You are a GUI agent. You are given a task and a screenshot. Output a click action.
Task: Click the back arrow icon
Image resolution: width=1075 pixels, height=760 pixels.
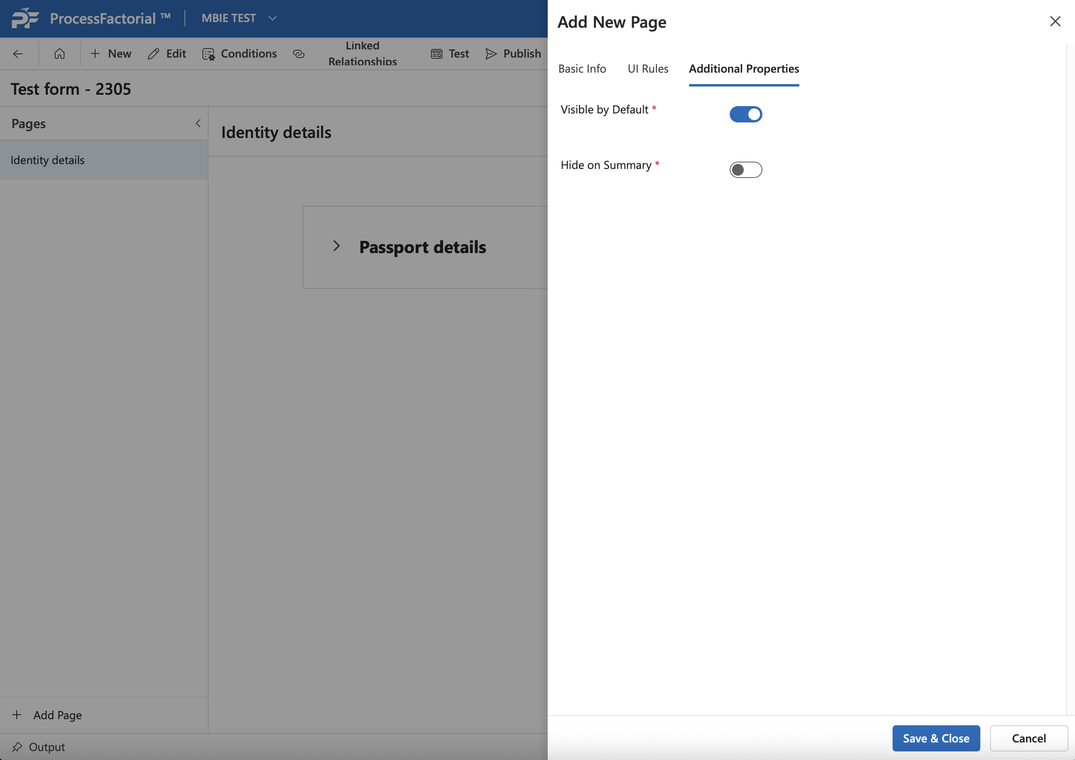click(18, 54)
